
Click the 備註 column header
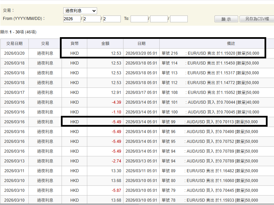[x=231, y=44]
